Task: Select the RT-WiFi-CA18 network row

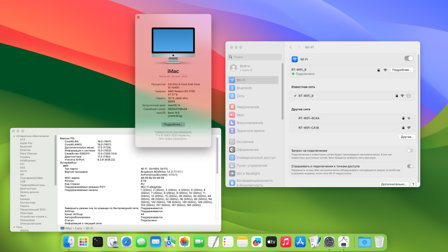Action: click(352, 128)
